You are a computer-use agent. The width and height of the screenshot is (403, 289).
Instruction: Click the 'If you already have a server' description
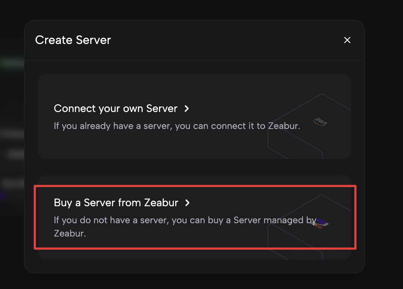tap(177, 126)
